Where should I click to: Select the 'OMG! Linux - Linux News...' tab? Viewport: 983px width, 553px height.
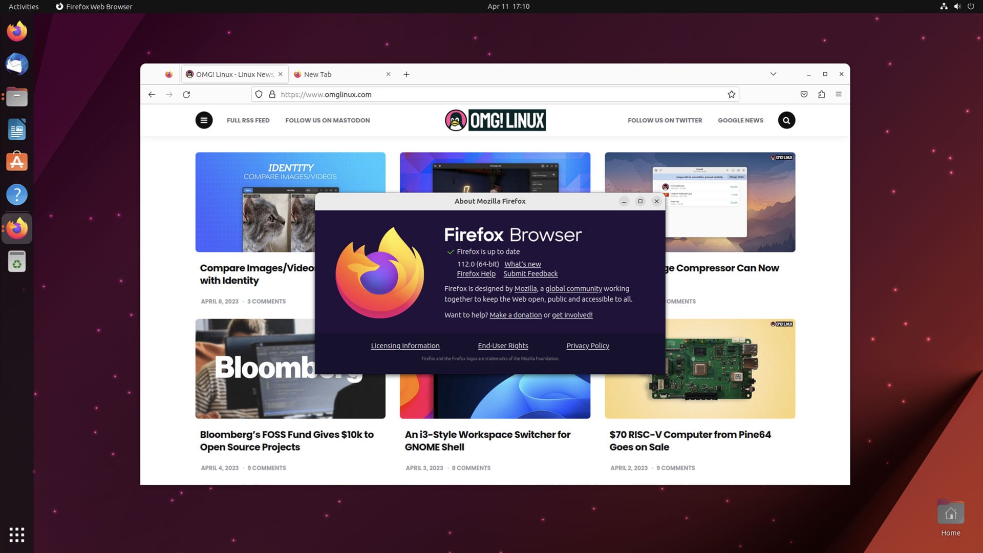(234, 74)
